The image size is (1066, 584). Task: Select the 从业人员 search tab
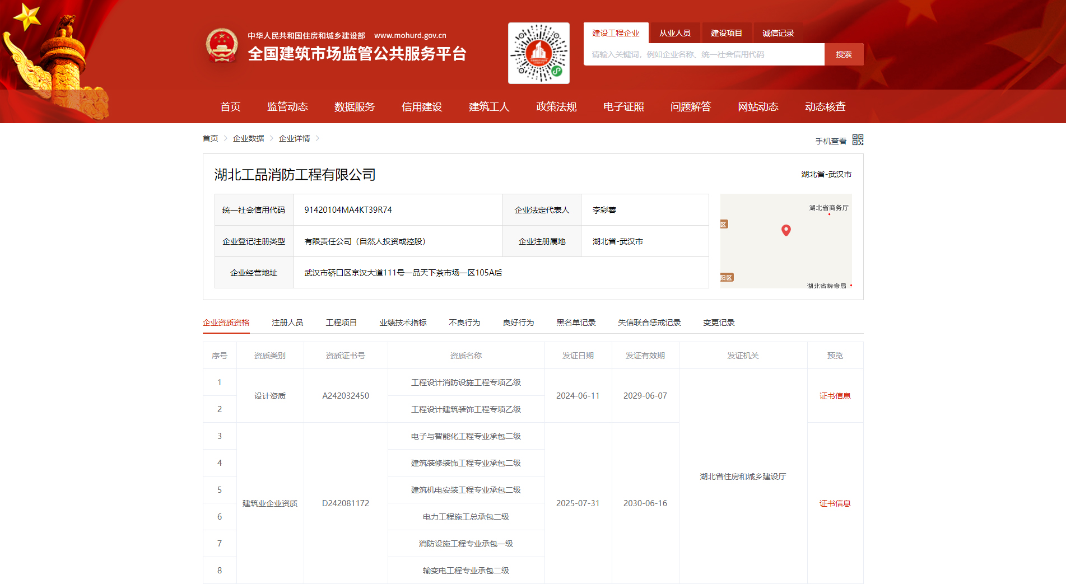tap(674, 33)
